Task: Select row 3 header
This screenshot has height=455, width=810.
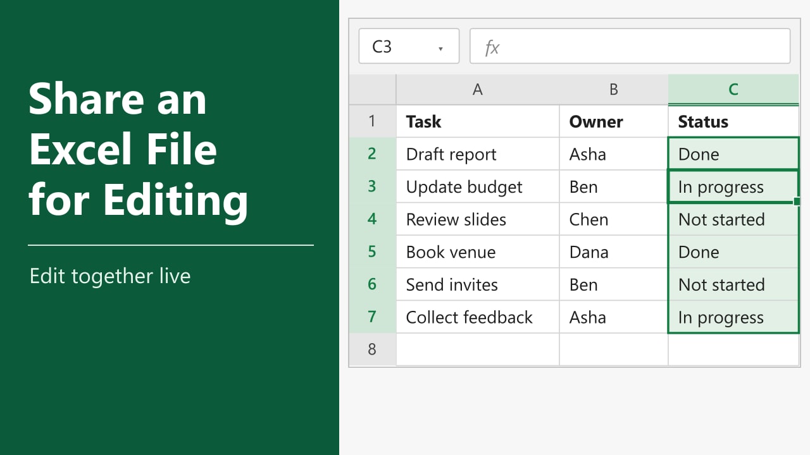Action: tap(373, 186)
